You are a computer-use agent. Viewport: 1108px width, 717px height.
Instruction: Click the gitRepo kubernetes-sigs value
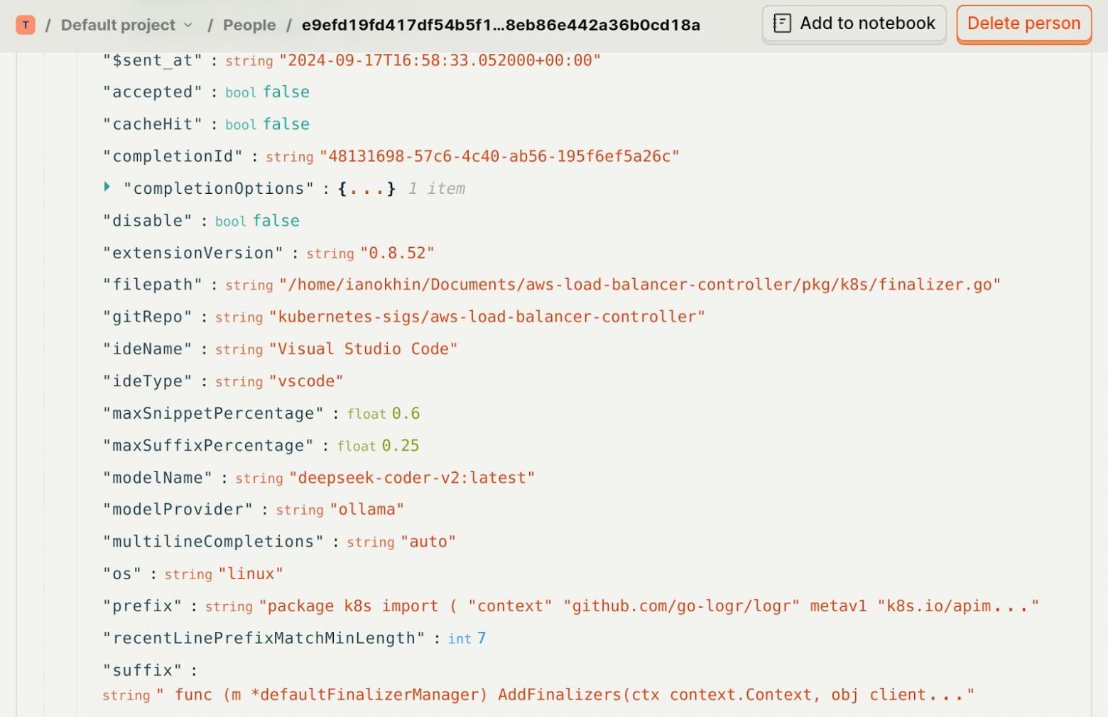(x=487, y=317)
